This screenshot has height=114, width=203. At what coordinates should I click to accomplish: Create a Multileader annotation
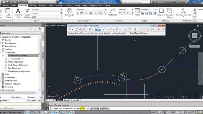click(x=113, y=12)
